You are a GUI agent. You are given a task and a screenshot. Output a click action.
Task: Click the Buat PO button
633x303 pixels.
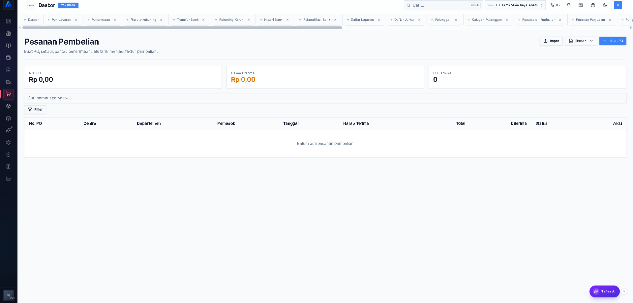point(613,41)
